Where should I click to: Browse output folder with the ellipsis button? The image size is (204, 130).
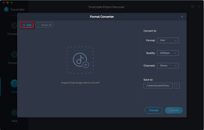(177, 85)
